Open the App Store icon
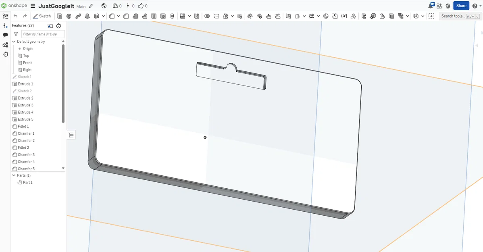Viewport: 483px width, 252px height. click(439, 6)
